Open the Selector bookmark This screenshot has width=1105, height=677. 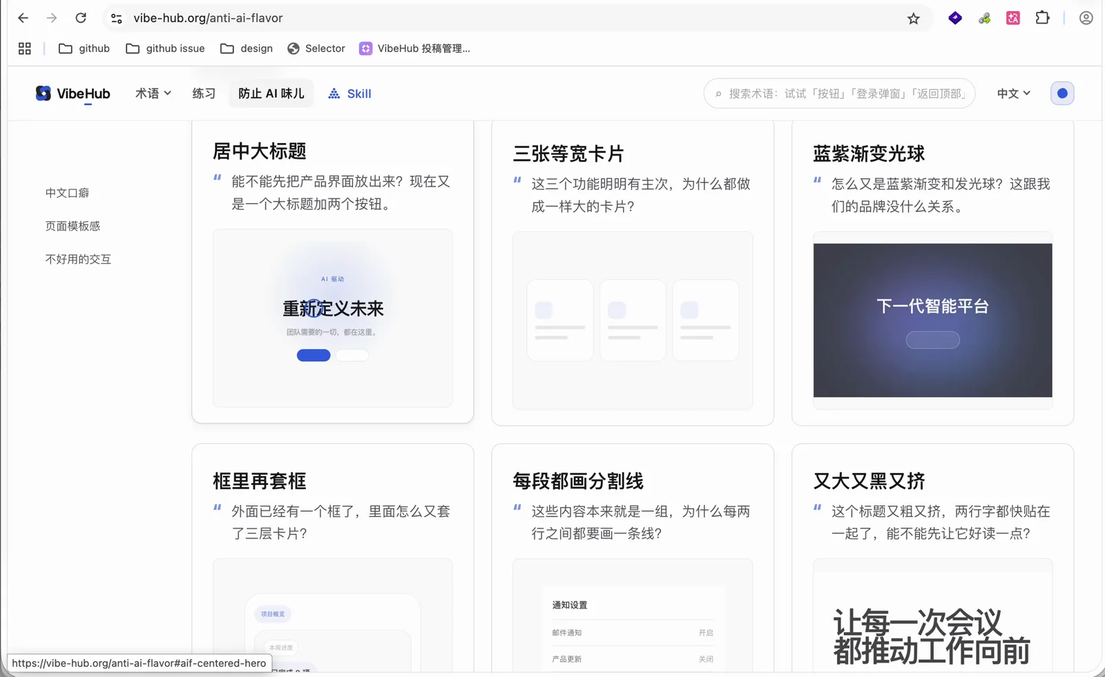coord(316,48)
